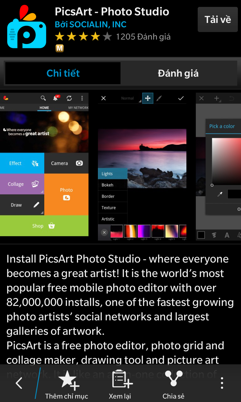
Task: Select the Light 5 effect thumbnail
Action: (172, 231)
